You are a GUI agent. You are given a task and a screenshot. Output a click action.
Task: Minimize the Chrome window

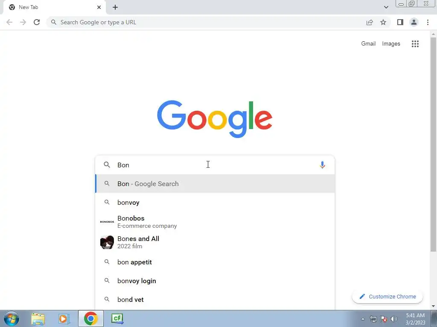pos(401,4)
